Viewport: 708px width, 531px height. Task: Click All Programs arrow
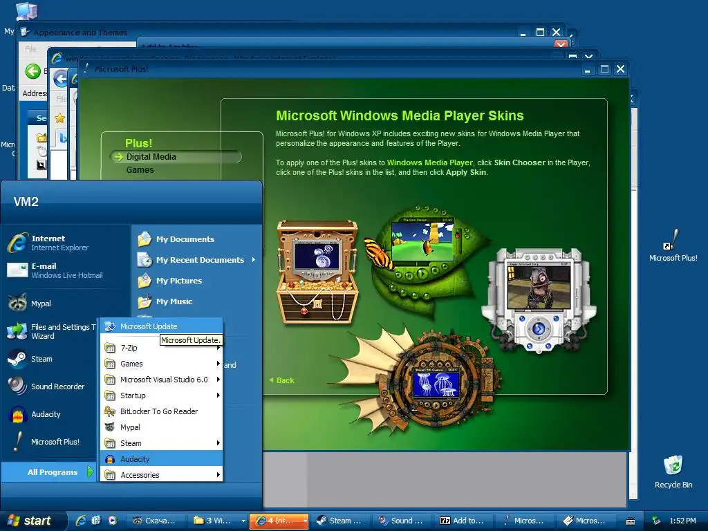pyautogui.click(x=91, y=472)
